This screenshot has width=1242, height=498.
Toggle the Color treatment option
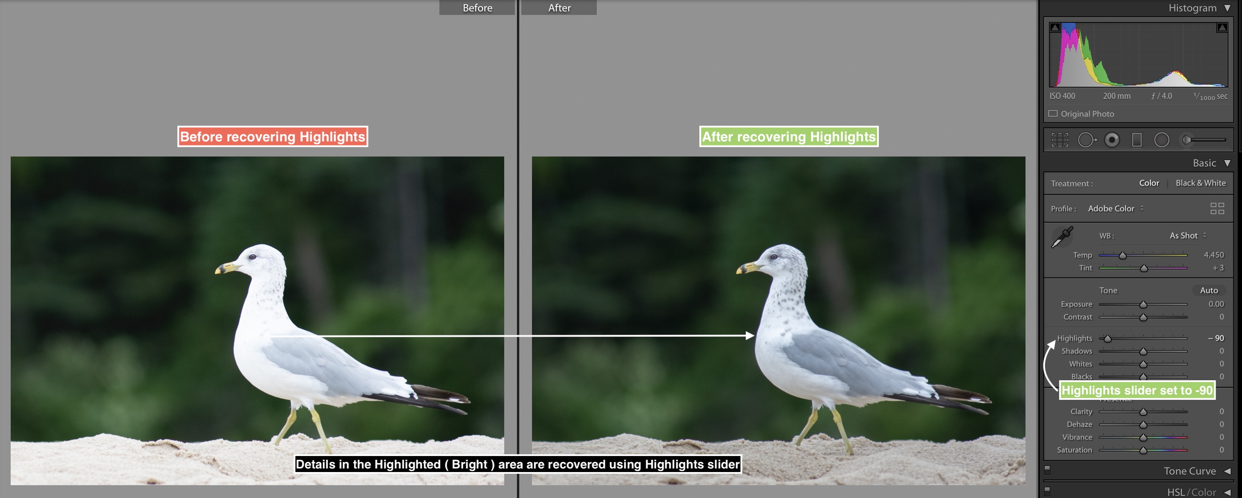pyautogui.click(x=1149, y=184)
